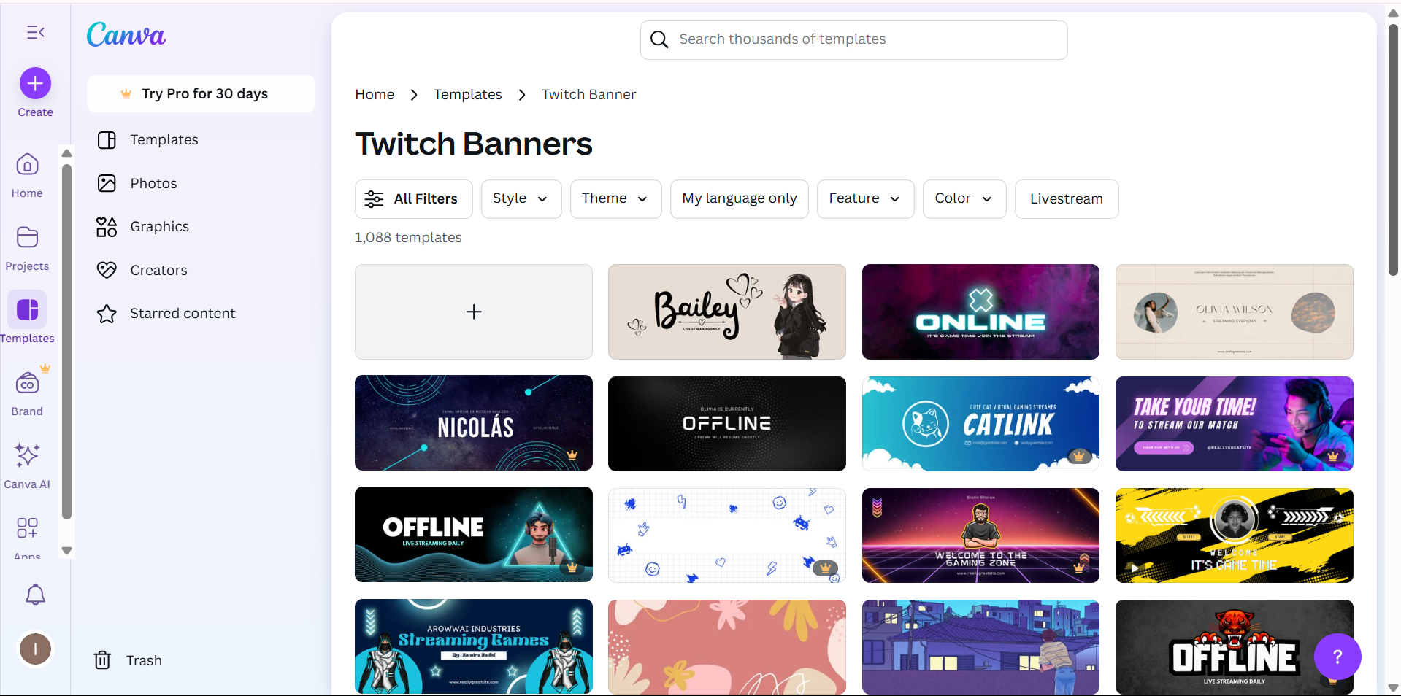This screenshot has height=696, width=1401.
Task: Go to Home via the breadcrumb
Action: [374, 94]
